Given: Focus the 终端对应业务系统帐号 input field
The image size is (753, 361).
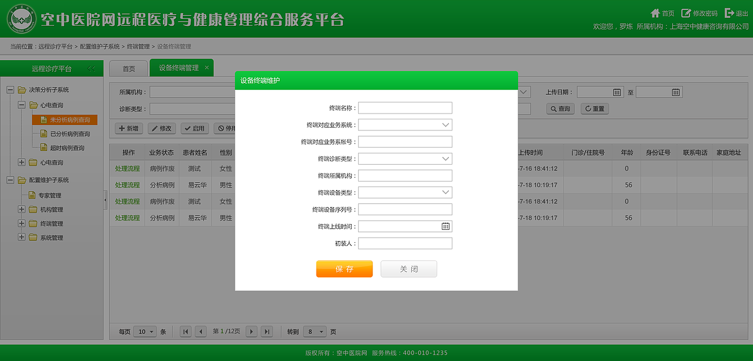Looking at the screenshot, I should 405,142.
